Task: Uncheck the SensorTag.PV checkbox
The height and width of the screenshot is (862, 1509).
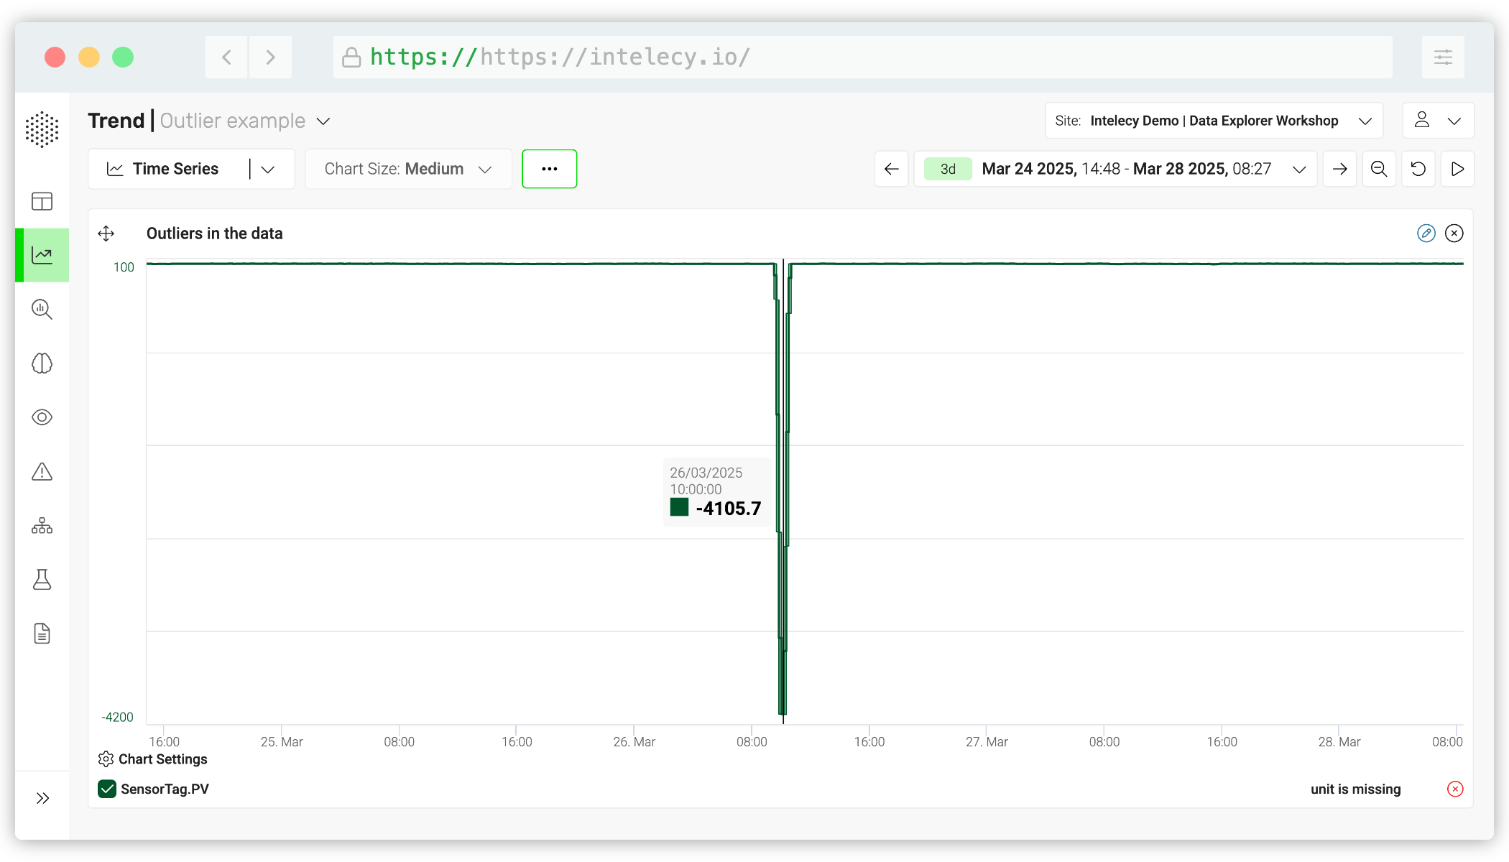Action: (x=107, y=789)
